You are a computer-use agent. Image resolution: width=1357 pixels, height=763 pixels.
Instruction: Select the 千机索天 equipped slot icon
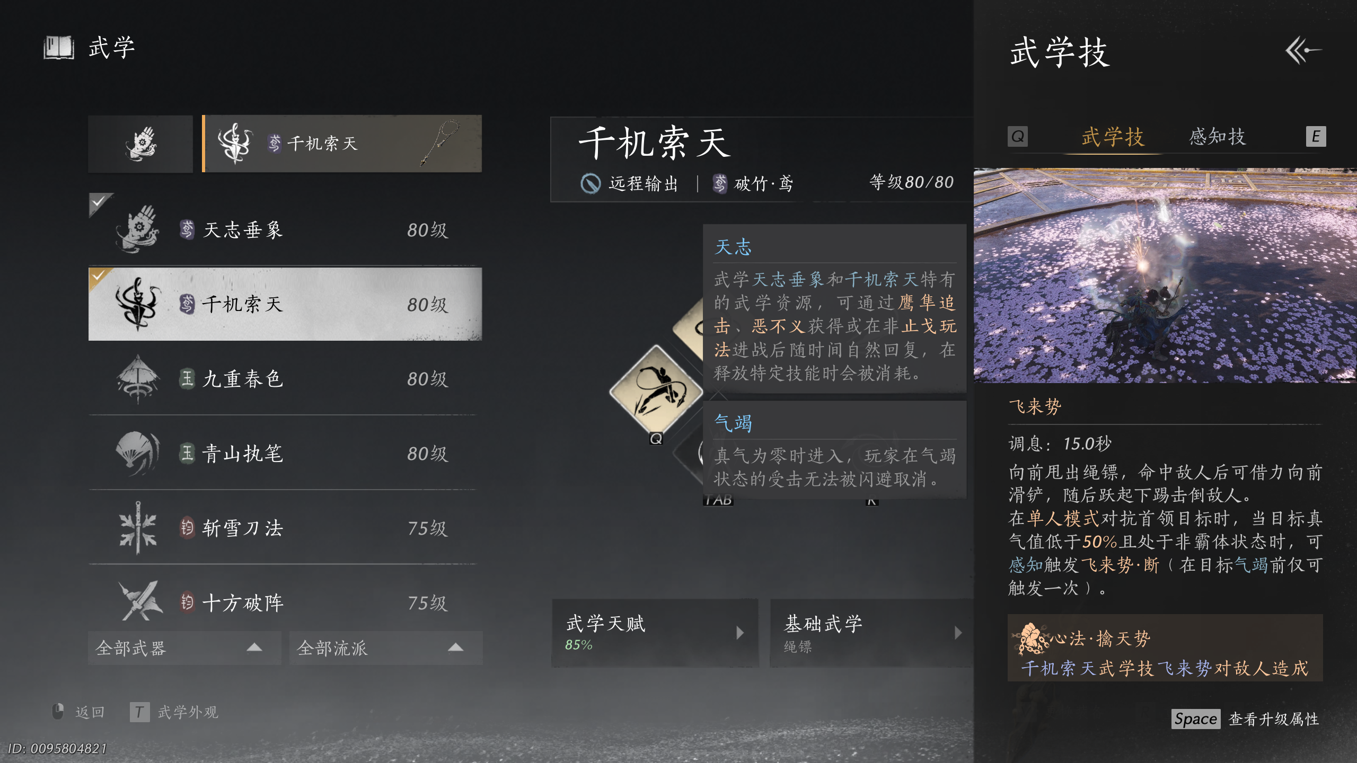coord(235,144)
